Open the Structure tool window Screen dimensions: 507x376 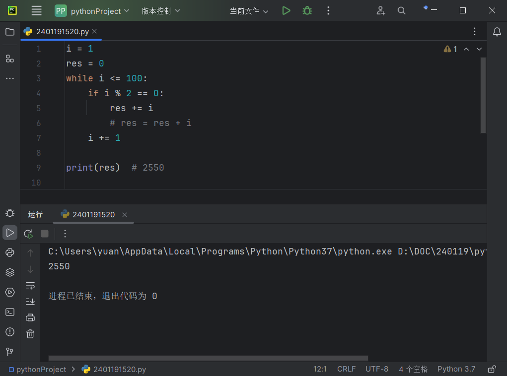coord(10,59)
